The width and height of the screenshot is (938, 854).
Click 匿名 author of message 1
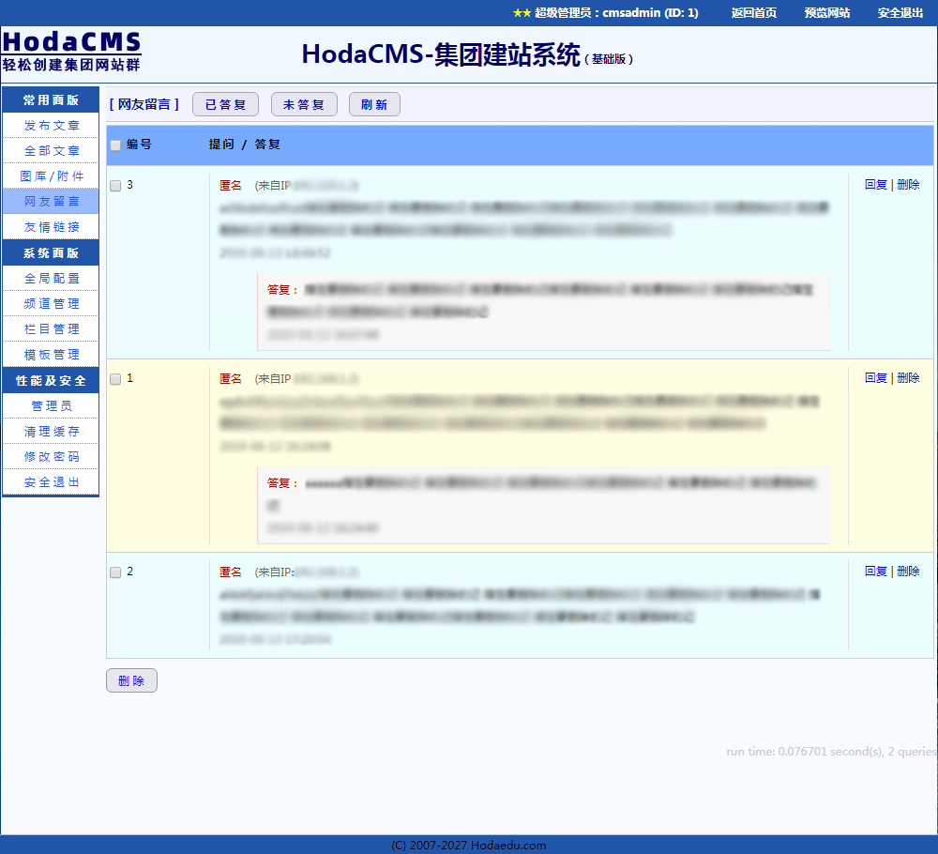[x=231, y=379]
